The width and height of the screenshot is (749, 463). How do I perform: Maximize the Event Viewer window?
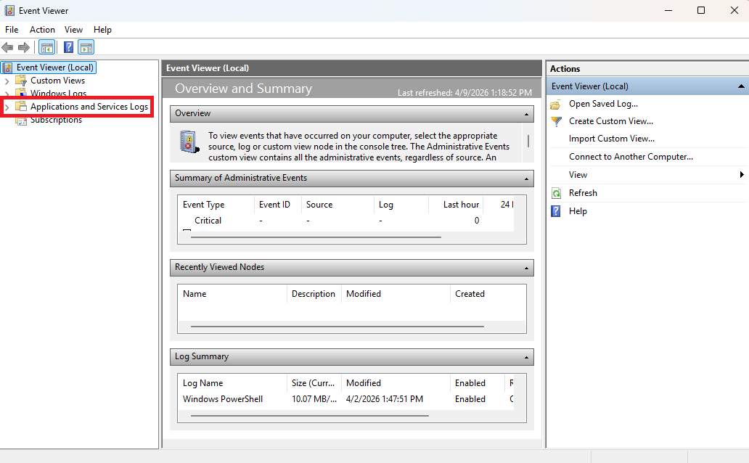pos(701,10)
